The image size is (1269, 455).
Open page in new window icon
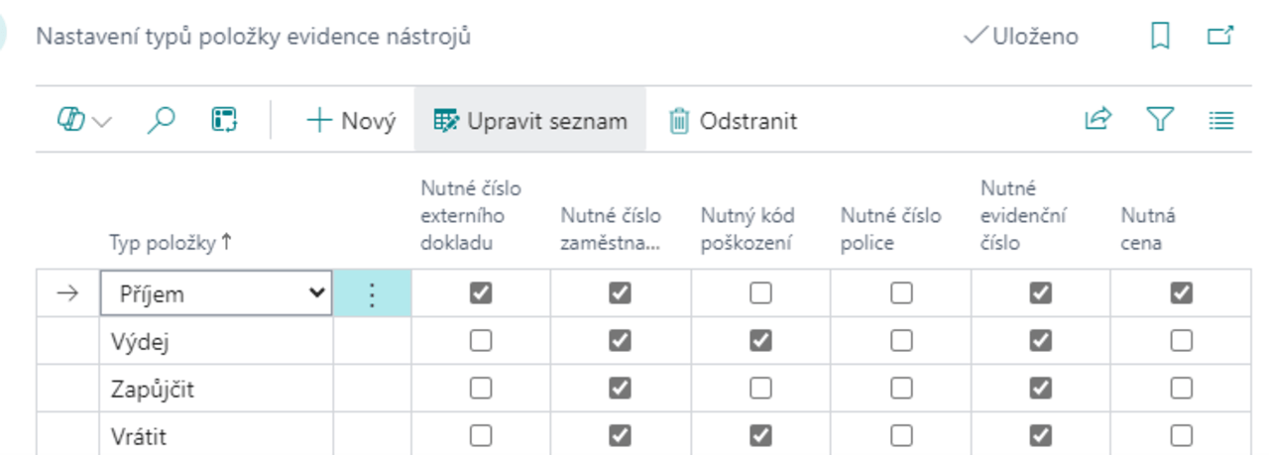pyautogui.click(x=1220, y=37)
